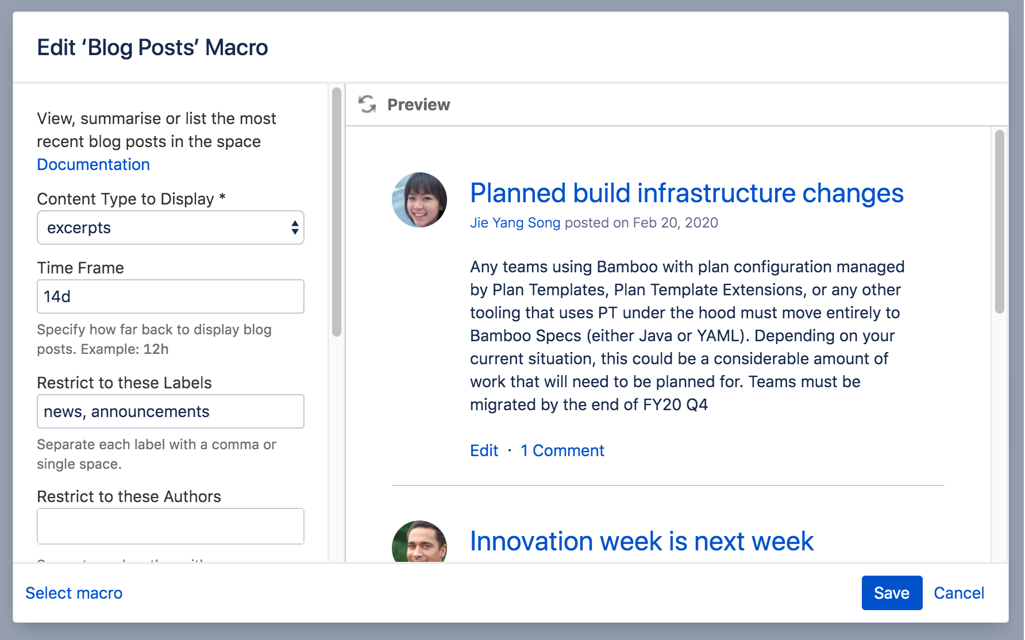Click the Preview refresh icon
The height and width of the screenshot is (640, 1025).
click(x=367, y=104)
